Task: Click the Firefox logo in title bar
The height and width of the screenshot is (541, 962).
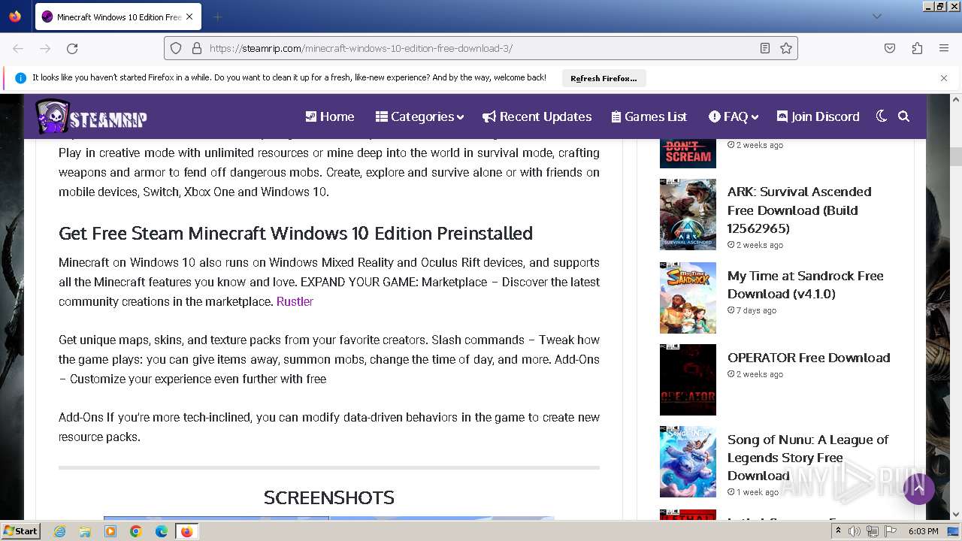Action: 15,17
